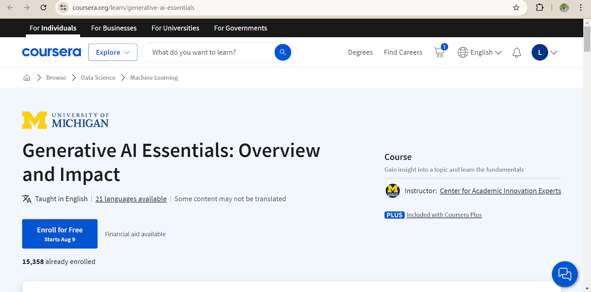This screenshot has height=292, width=591.
Task: Open Chrome profile avatar
Action: pyautogui.click(x=564, y=7)
